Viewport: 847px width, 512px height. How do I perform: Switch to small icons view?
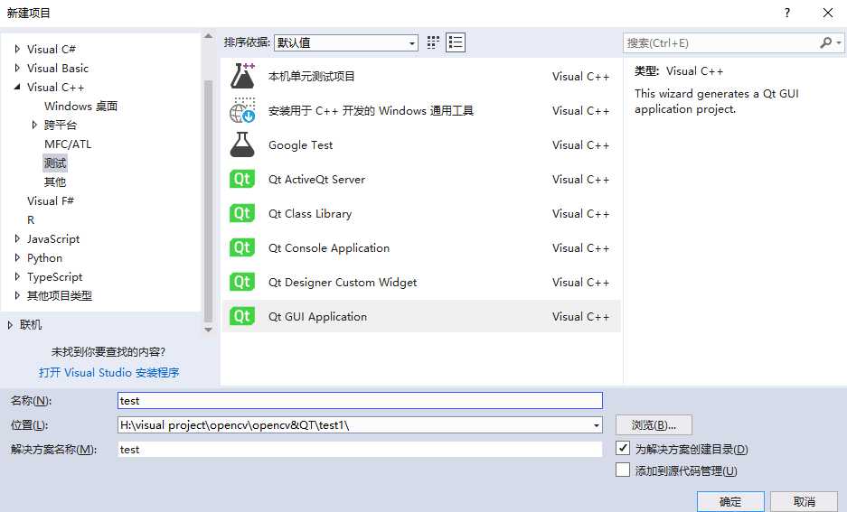tap(433, 42)
